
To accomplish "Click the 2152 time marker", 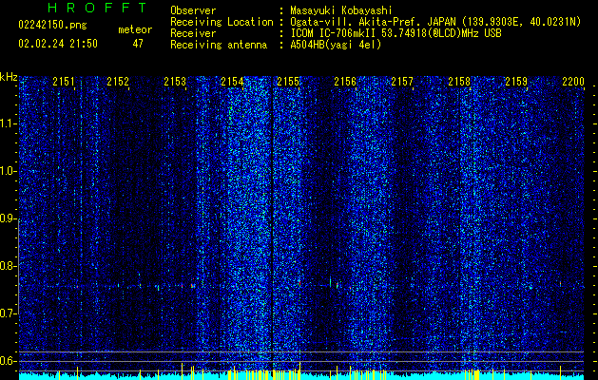I will pyautogui.click(x=118, y=81).
